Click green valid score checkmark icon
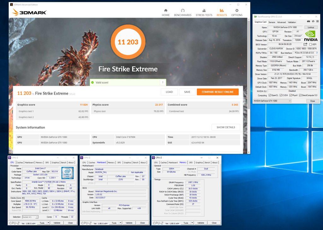The height and width of the screenshot is (230, 323). pyautogui.click(x=92, y=83)
